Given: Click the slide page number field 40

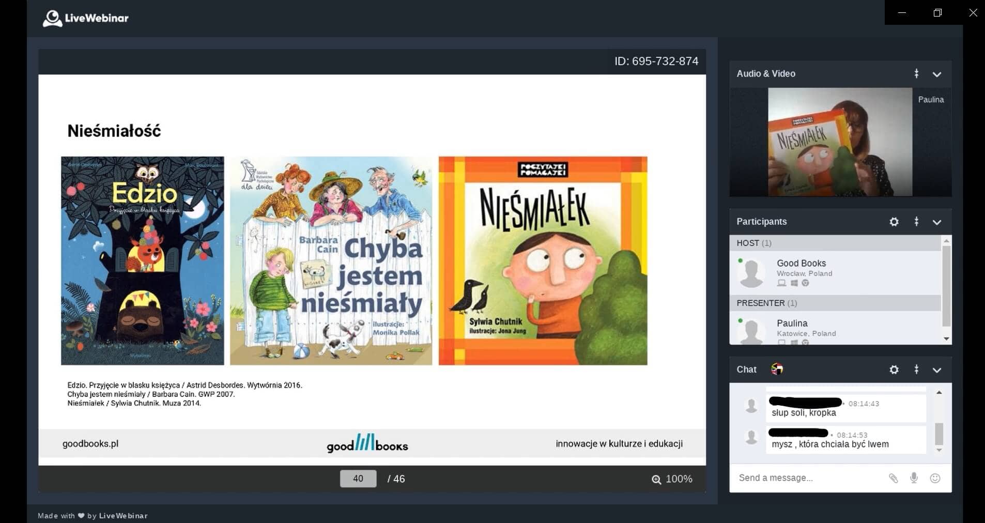Looking at the screenshot, I should [x=358, y=479].
